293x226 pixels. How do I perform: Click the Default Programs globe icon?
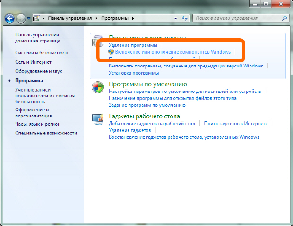coord(98,87)
